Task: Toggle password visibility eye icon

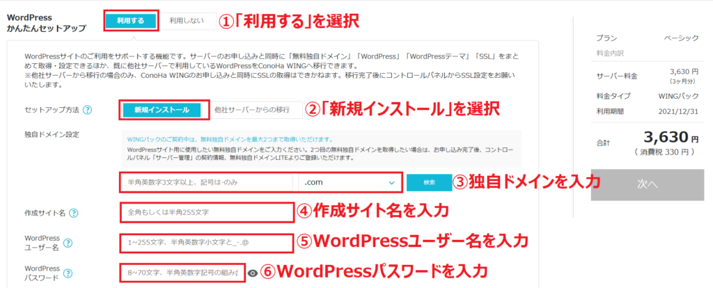Action: pyautogui.click(x=253, y=273)
